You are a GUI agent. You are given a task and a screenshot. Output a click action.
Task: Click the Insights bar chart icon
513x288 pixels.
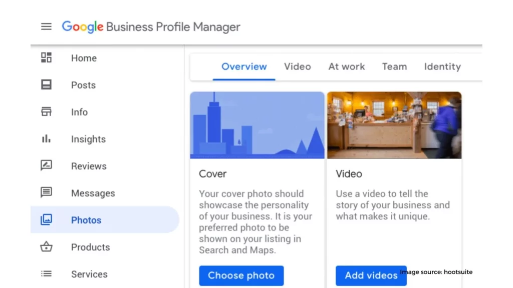(46, 139)
